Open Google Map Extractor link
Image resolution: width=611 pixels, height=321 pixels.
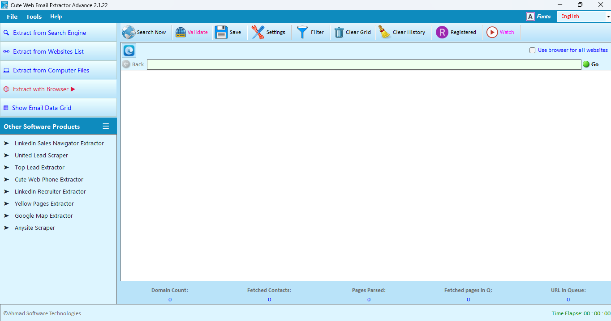click(44, 215)
